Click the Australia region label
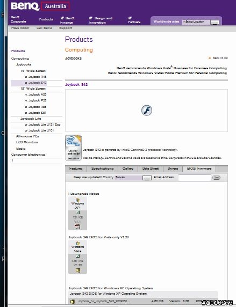Viewport: 236px width, 307px height. pyautogui.click(x=55, y=6)
